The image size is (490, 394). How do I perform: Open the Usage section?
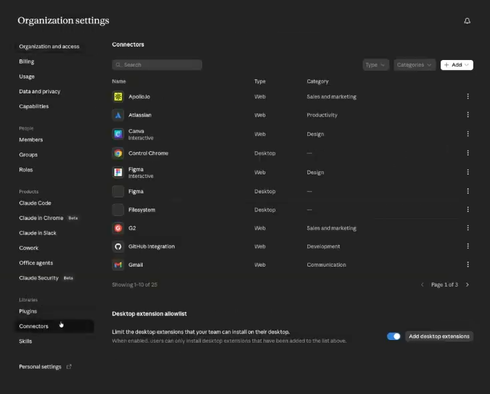(x=27, y=77)
